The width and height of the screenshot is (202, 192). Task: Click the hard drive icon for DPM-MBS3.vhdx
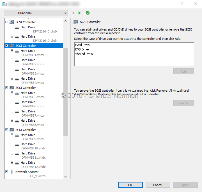pyautogui.click(x=17, y=70)
